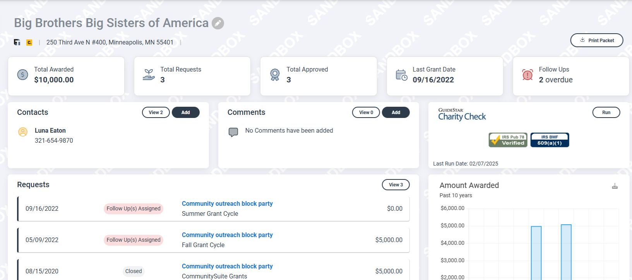Click the Follow Ups alarm icon

pos(528,75)
